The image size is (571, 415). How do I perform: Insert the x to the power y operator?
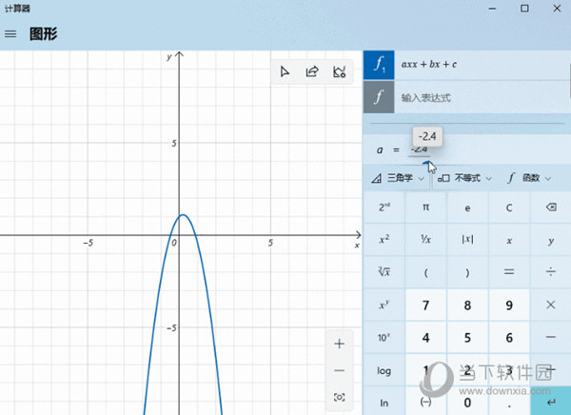(x=384, y=305)
